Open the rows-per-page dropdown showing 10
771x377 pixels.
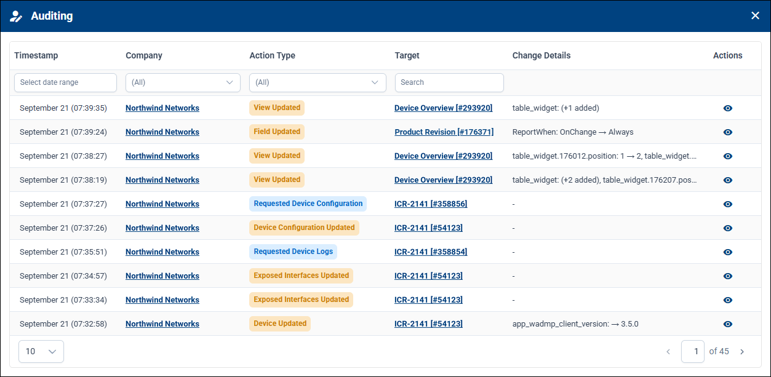coord(41,351)
